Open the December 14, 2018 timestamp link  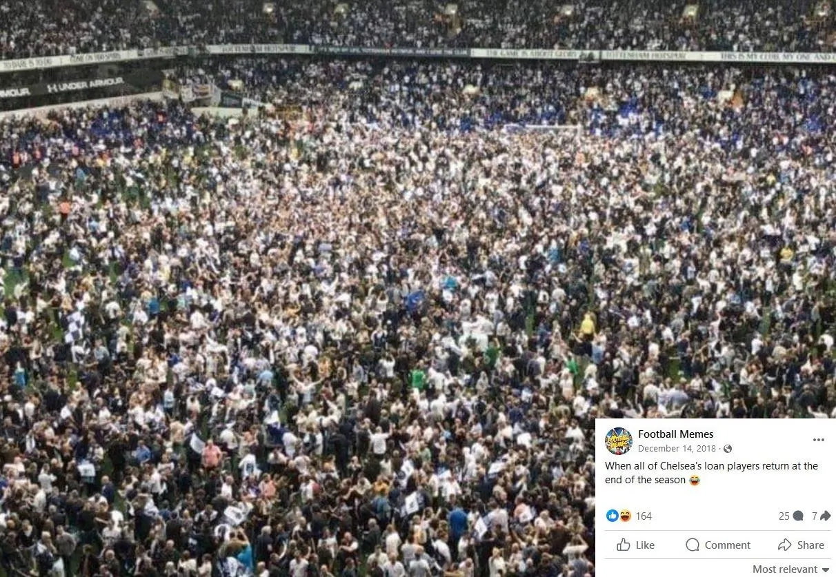tap(677, 448)
